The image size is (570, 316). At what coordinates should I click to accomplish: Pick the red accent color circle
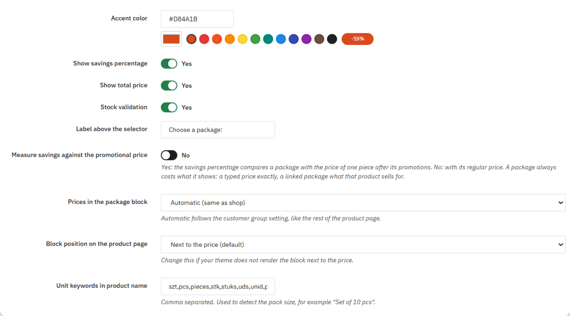204,39
